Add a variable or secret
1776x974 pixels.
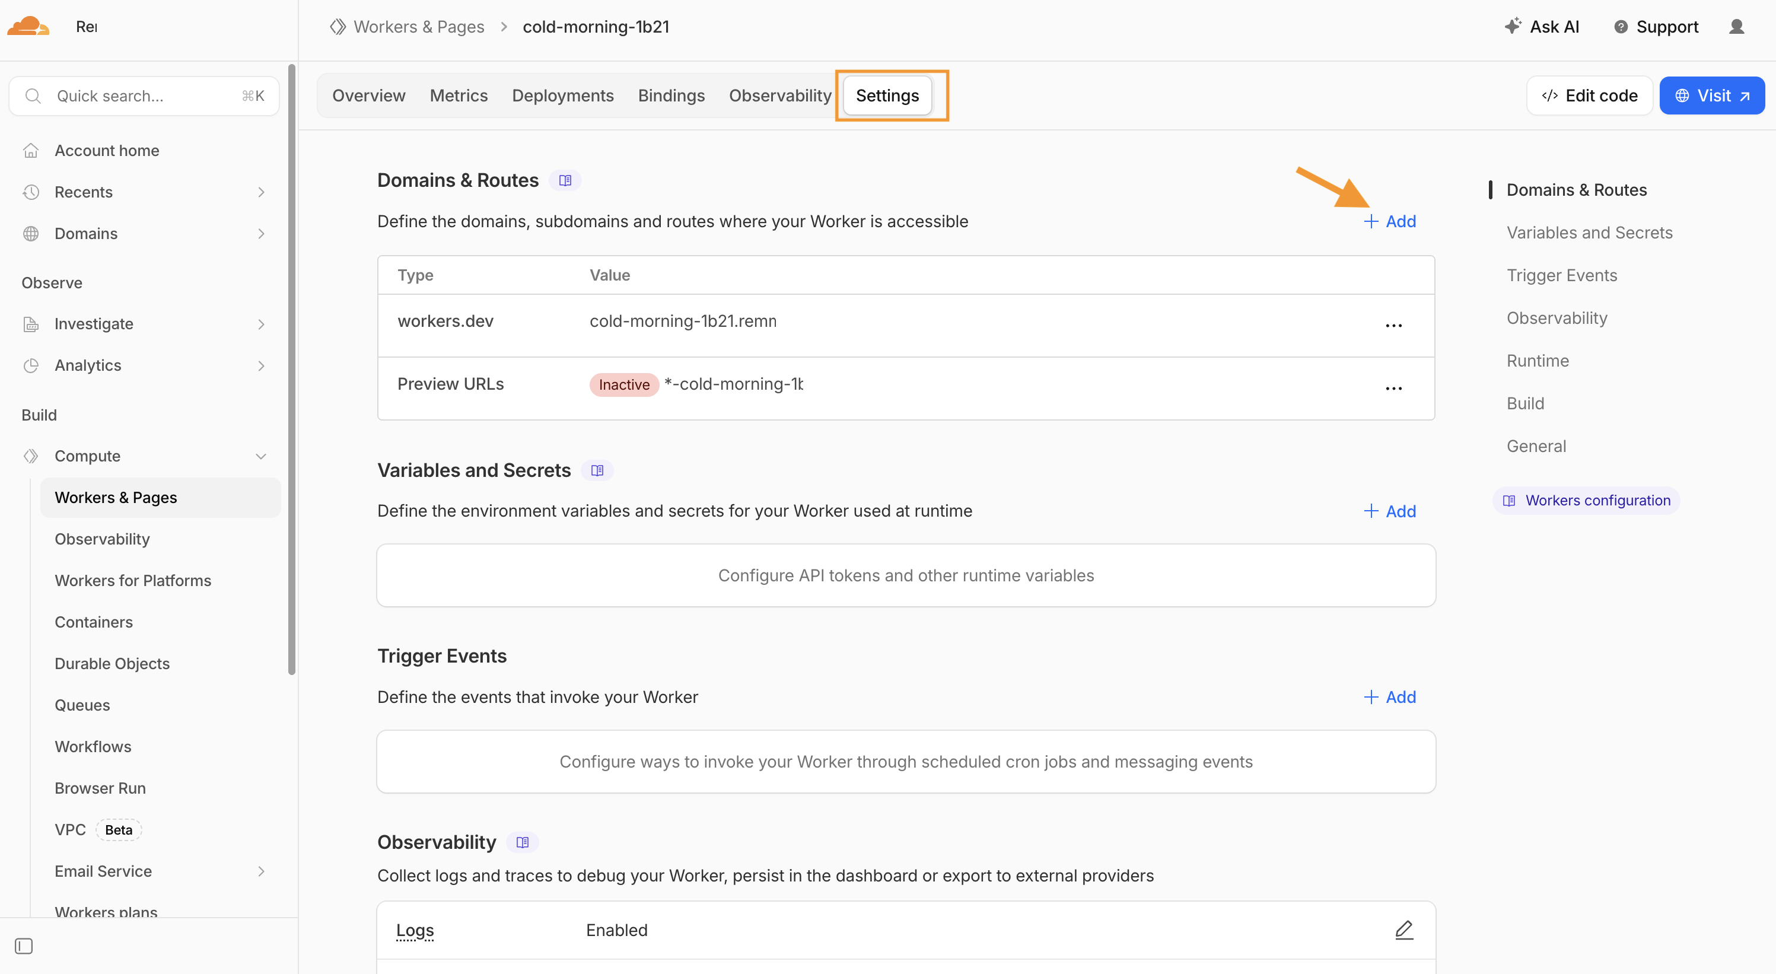pos(1390,511)
